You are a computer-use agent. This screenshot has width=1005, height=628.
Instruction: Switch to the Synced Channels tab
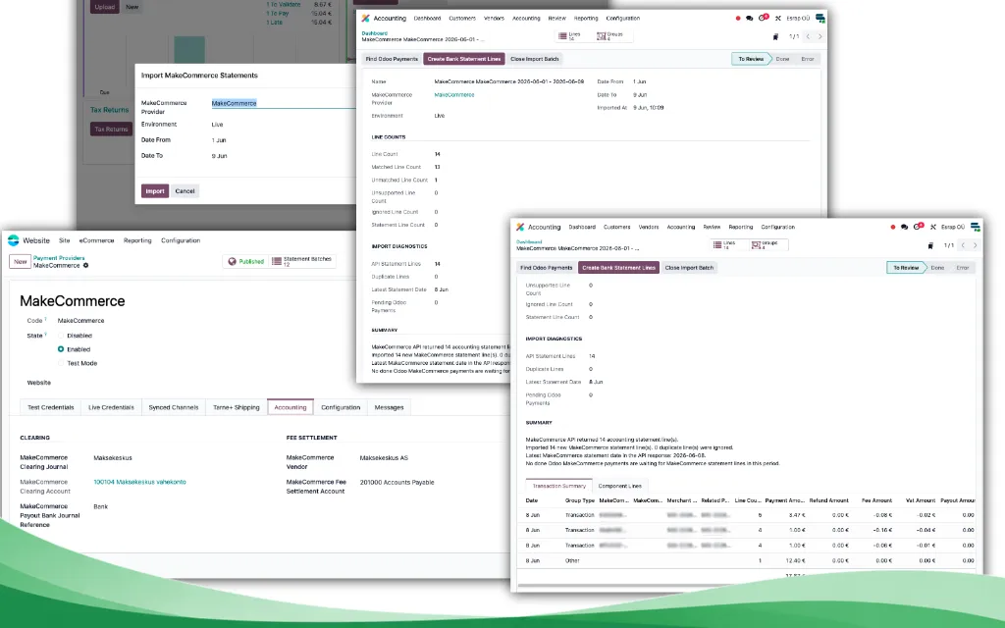coord(174,407)
